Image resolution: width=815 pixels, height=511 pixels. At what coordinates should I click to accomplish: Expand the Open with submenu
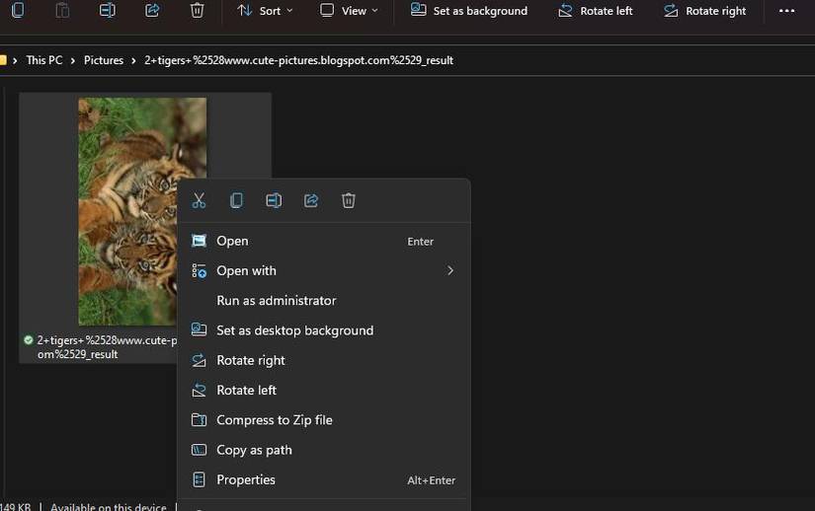323,271
